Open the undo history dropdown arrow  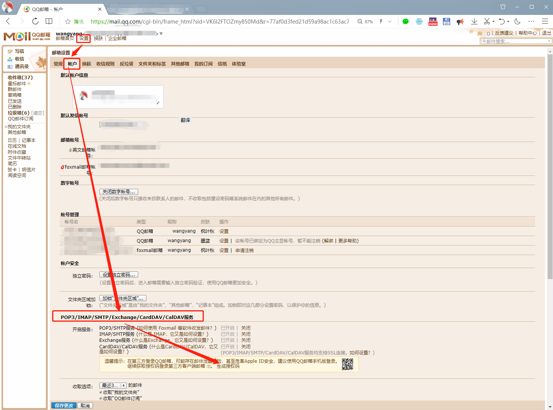pyautogui.click(x=508, y=22)
